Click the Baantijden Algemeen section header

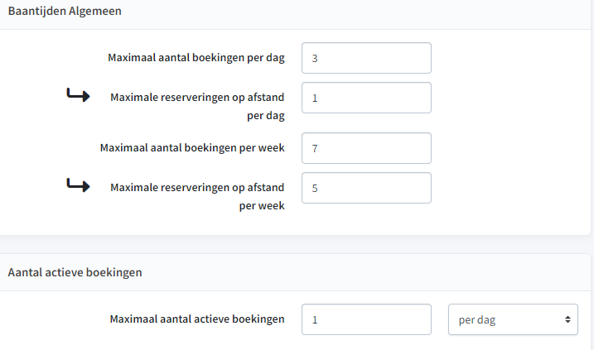click(65, 11)
